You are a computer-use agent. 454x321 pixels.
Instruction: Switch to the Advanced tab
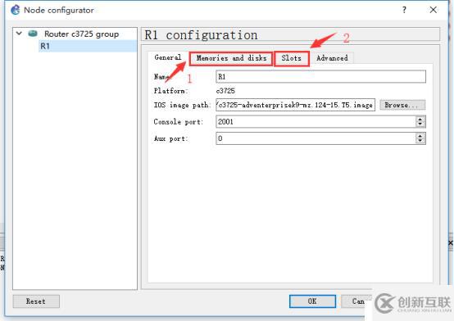pyautogui.click(x=332, y=58)
